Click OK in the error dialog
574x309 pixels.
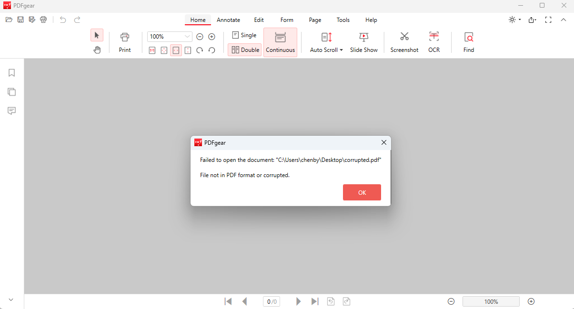click(x=362, y=192)
